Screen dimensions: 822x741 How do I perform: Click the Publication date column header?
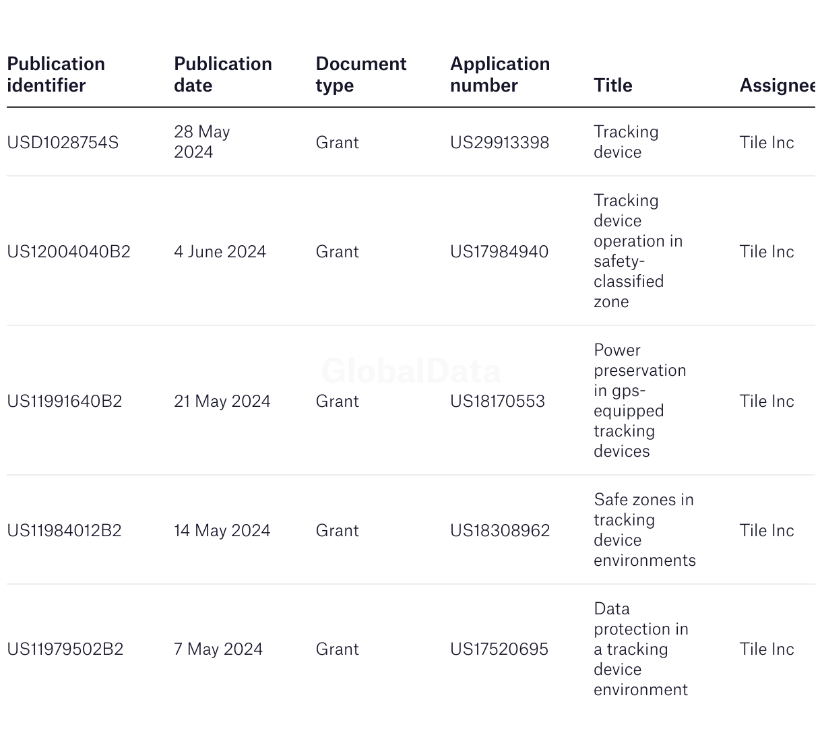tap(222, 75)
